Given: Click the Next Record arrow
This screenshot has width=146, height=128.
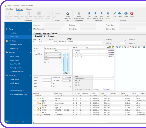Looking at the screenshot, I should point(102,13).
